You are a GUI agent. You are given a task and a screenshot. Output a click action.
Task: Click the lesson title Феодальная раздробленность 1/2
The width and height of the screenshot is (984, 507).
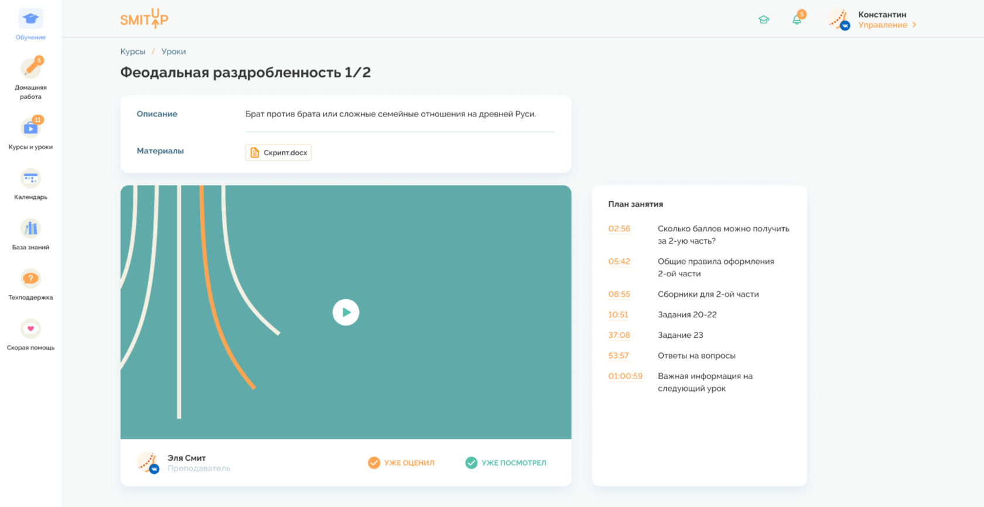[245, 73]
